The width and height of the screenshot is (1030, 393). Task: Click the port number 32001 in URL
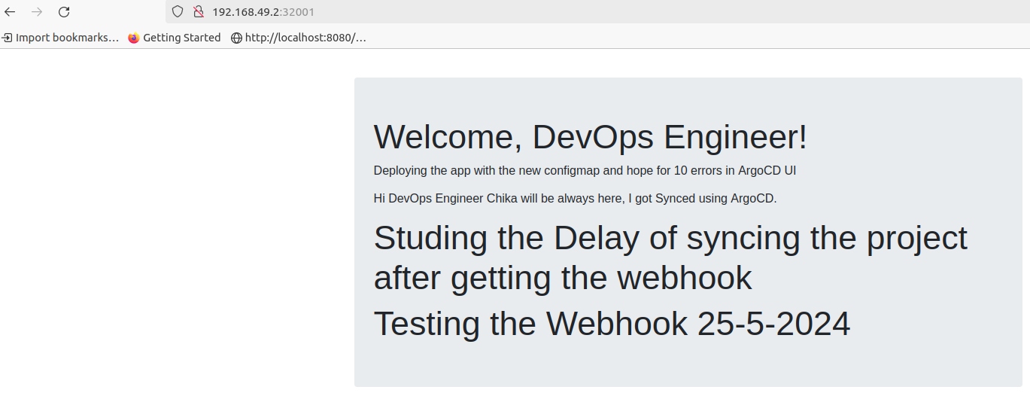(299, 12)
